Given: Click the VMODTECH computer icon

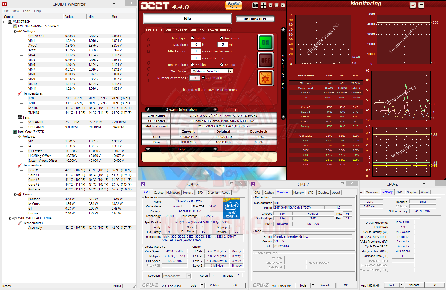Looking at the screenshot, I should coord(10,22).
